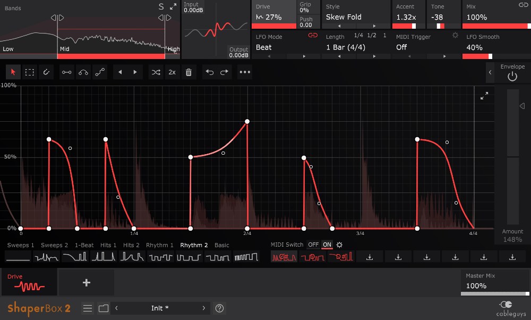Open Hits 1 waveform category
531x320 pixels.
108,245
